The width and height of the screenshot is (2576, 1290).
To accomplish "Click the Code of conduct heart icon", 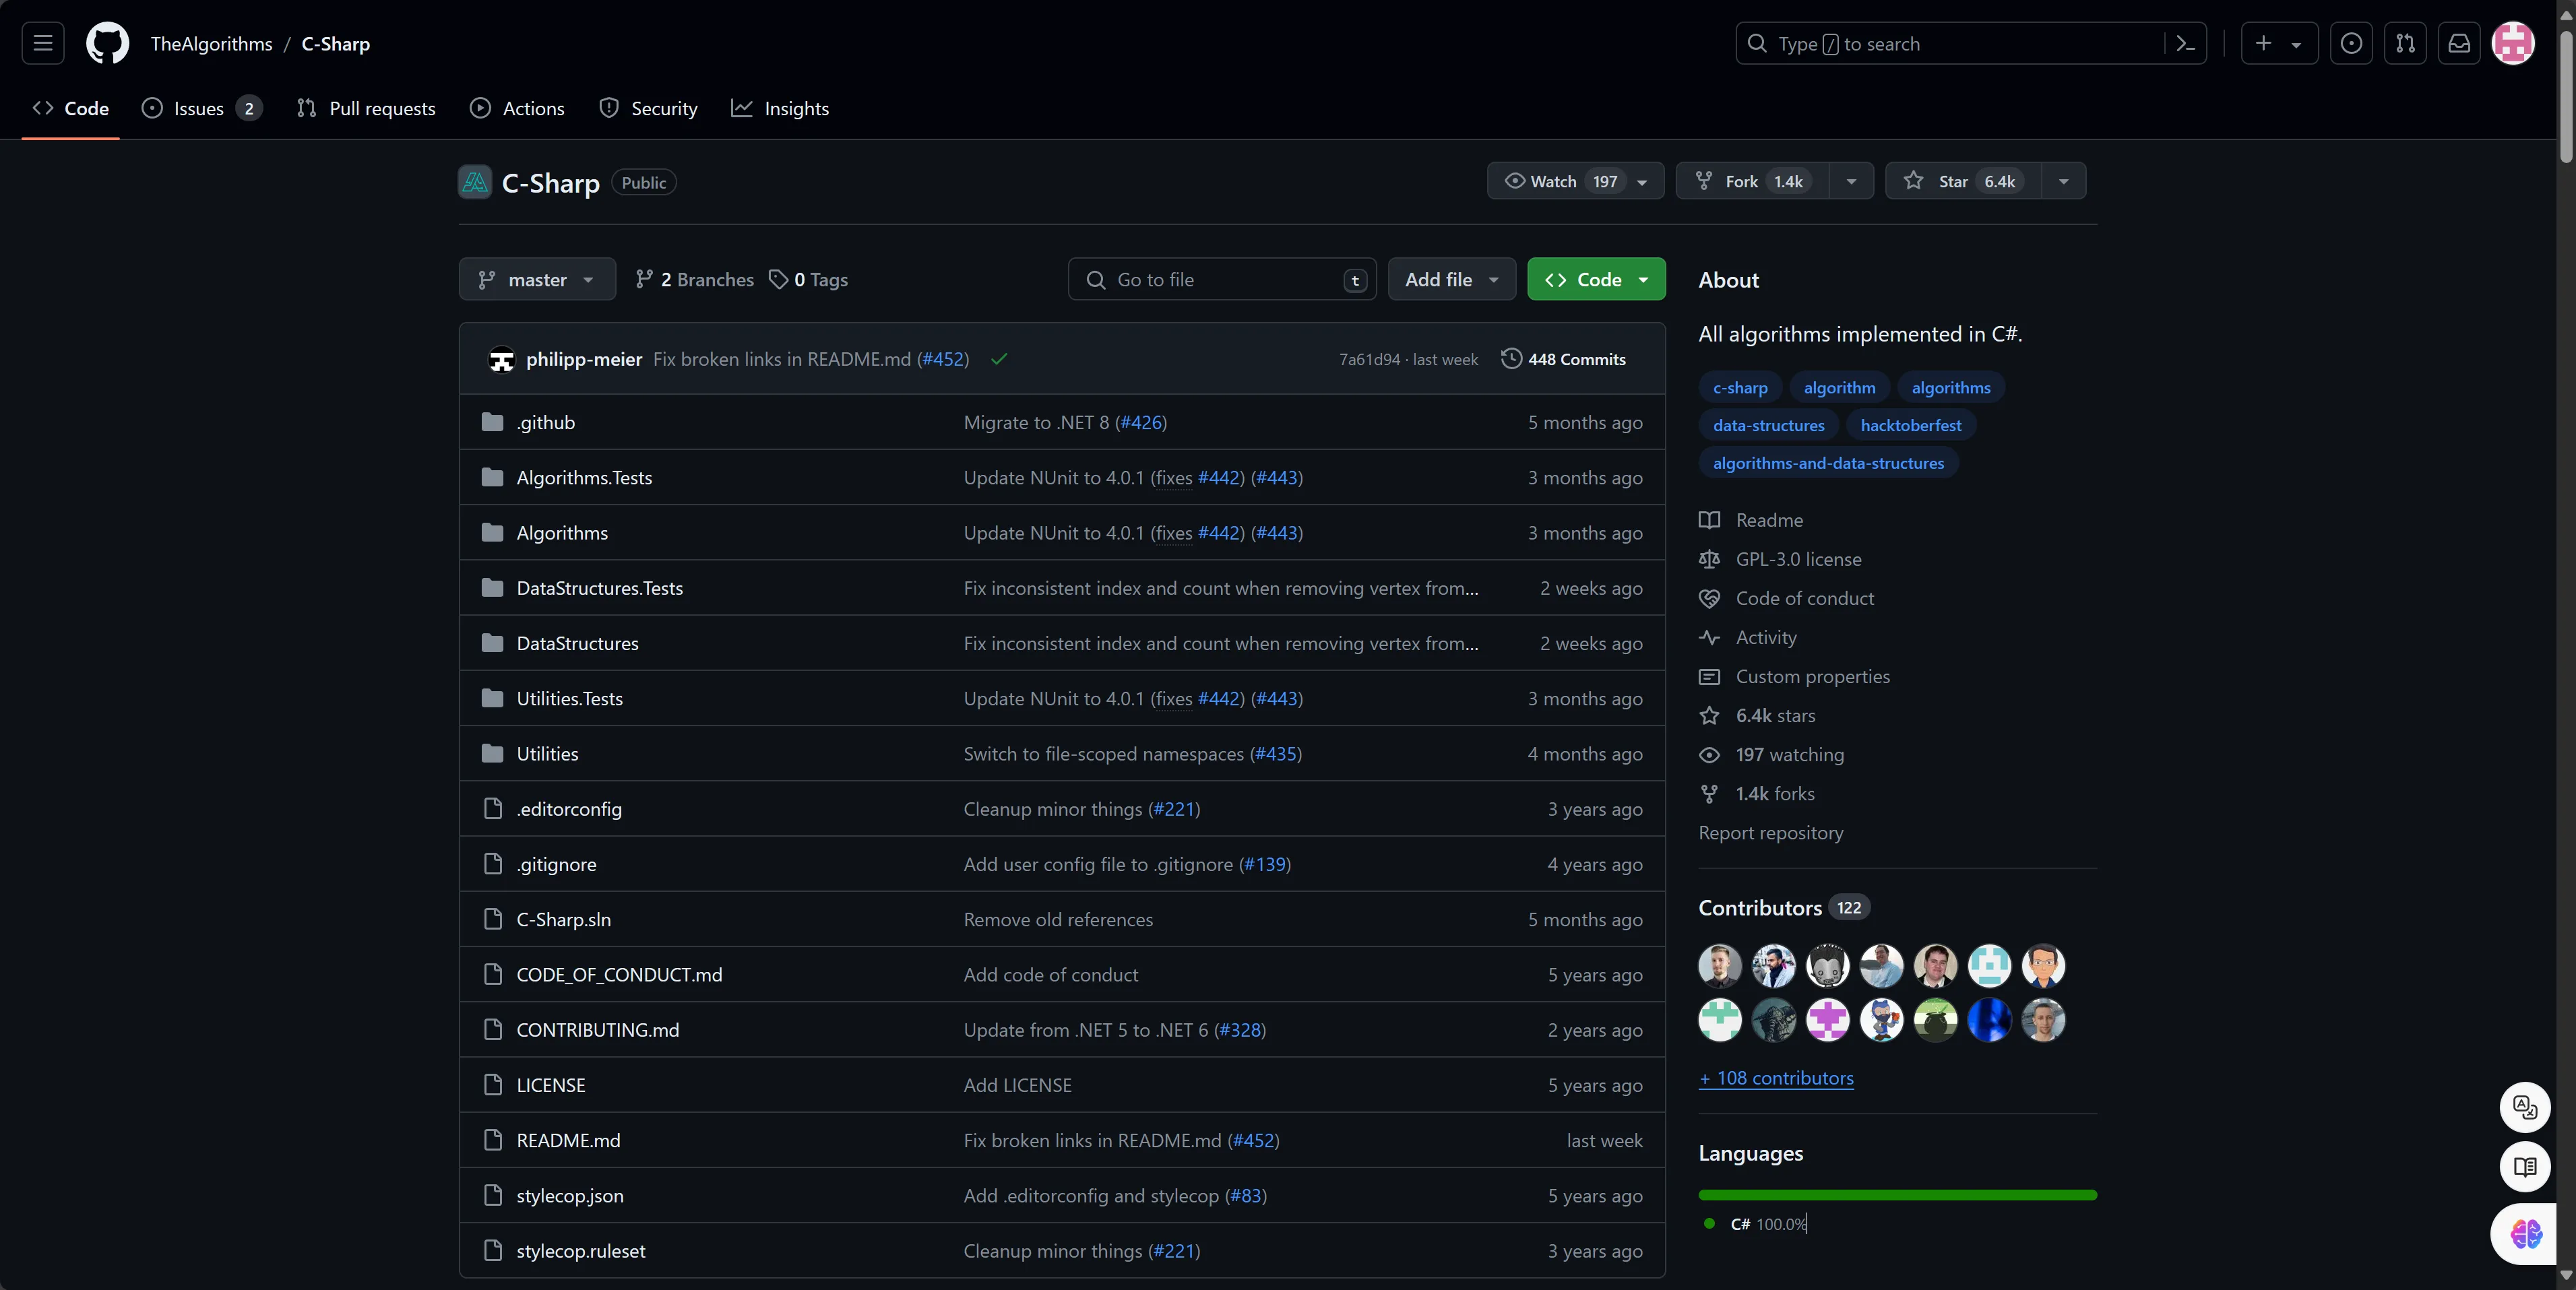I will click(1709, 598).
